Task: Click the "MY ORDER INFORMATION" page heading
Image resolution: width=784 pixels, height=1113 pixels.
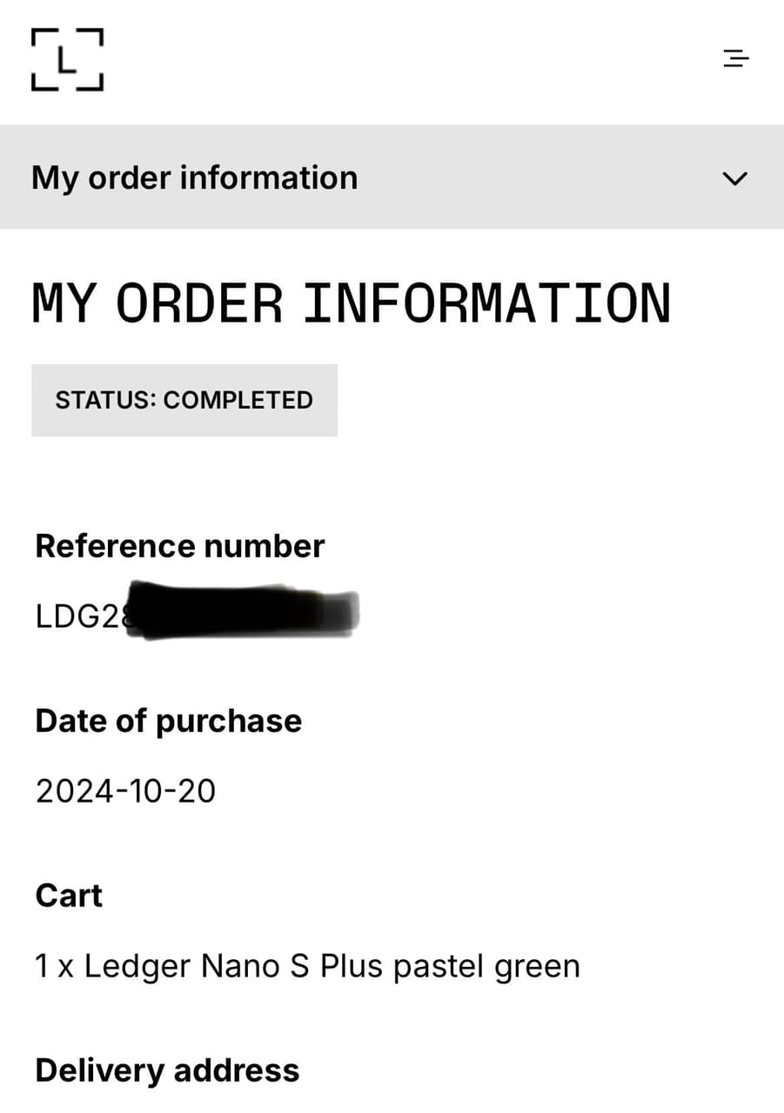Action: point(351,303)
